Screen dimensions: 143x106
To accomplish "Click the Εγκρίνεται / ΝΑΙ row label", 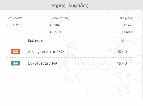I will click(x=43, y=63).
